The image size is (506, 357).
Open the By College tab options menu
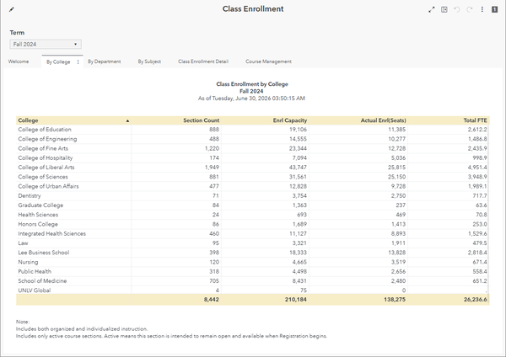click(x=78, y=61)
